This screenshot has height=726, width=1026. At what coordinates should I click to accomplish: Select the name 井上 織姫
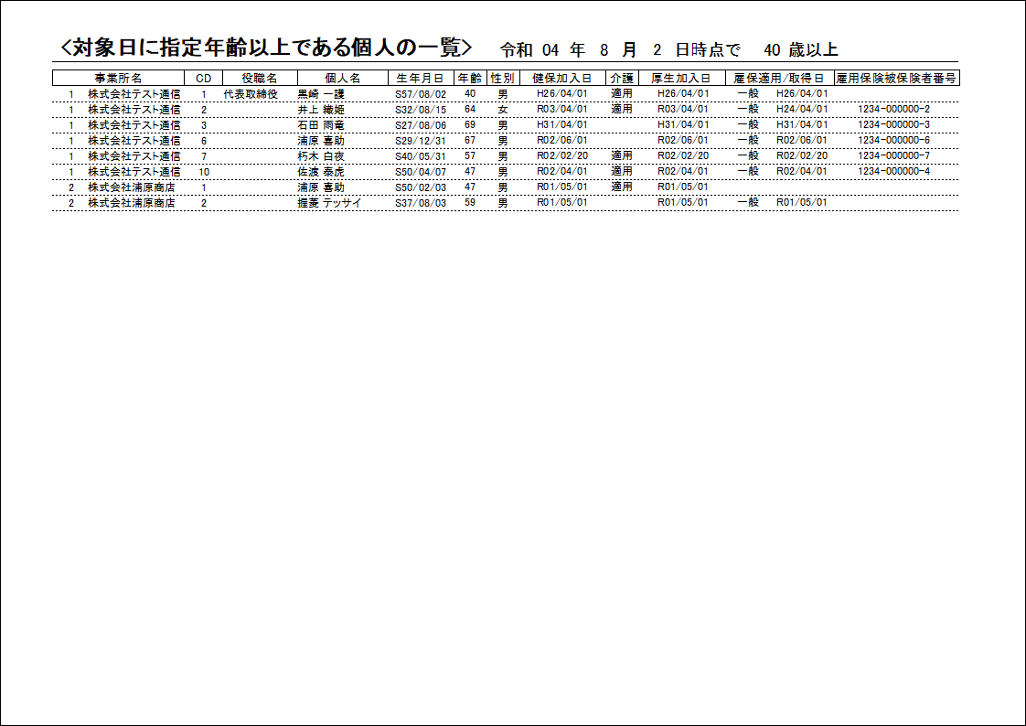321,110
